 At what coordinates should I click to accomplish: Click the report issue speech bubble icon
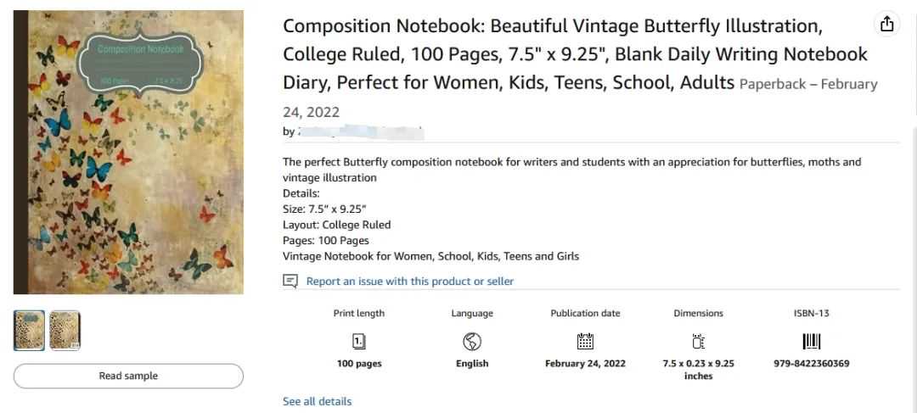[x=290, y=281]
